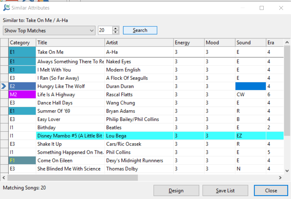This screenshot has height=199, width=291.
Task: Select the Always Something There To Re title
Action: pyautogui.click(x=70, y=62)
